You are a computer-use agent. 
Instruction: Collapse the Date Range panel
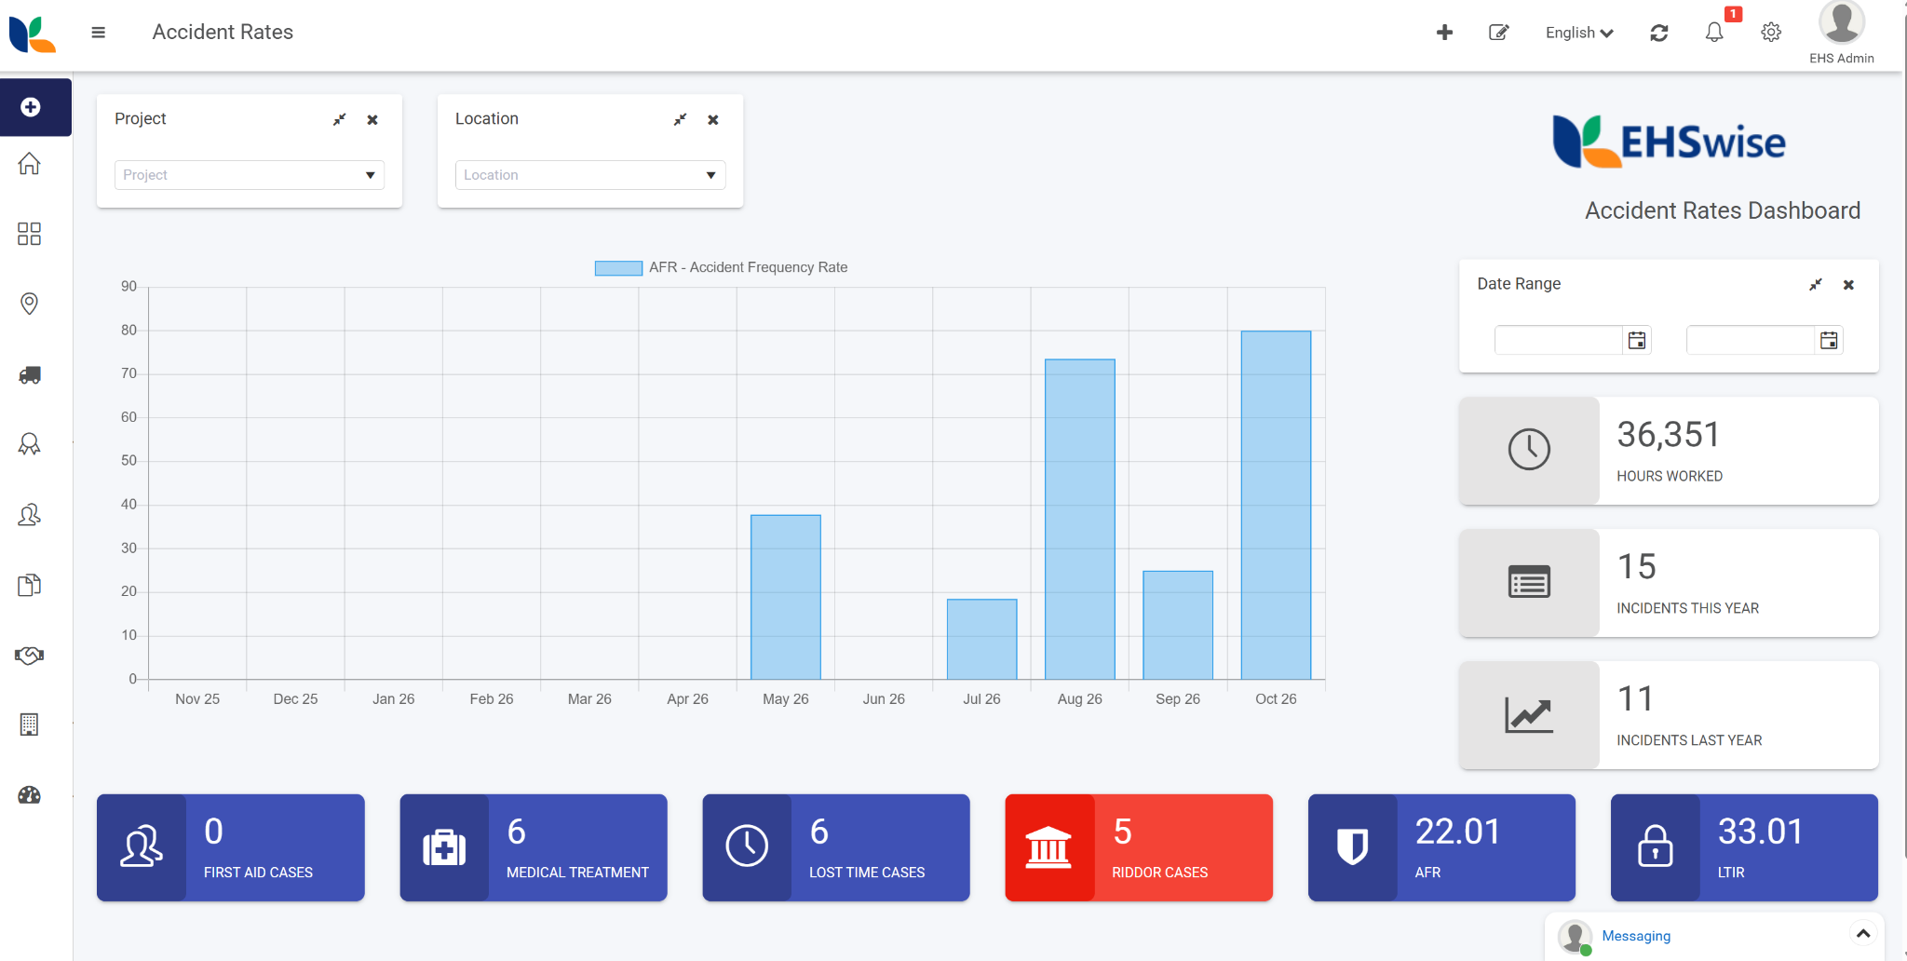pyautogui.click(x=1816, y=284)
